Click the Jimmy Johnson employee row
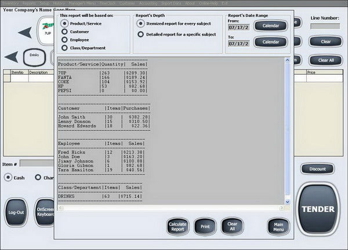Image resolution: width=348 pixels, height=250 pixels. pos(101,161)
